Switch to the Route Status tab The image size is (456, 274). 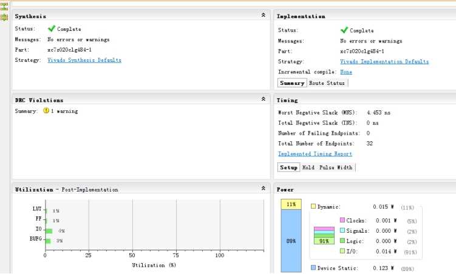tap(327, 83)
